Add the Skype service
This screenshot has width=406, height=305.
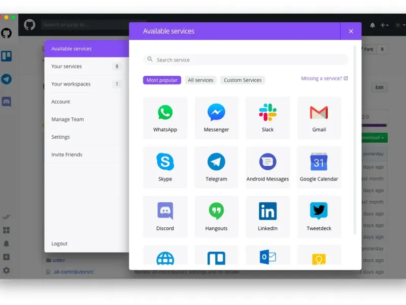point(165,167)
